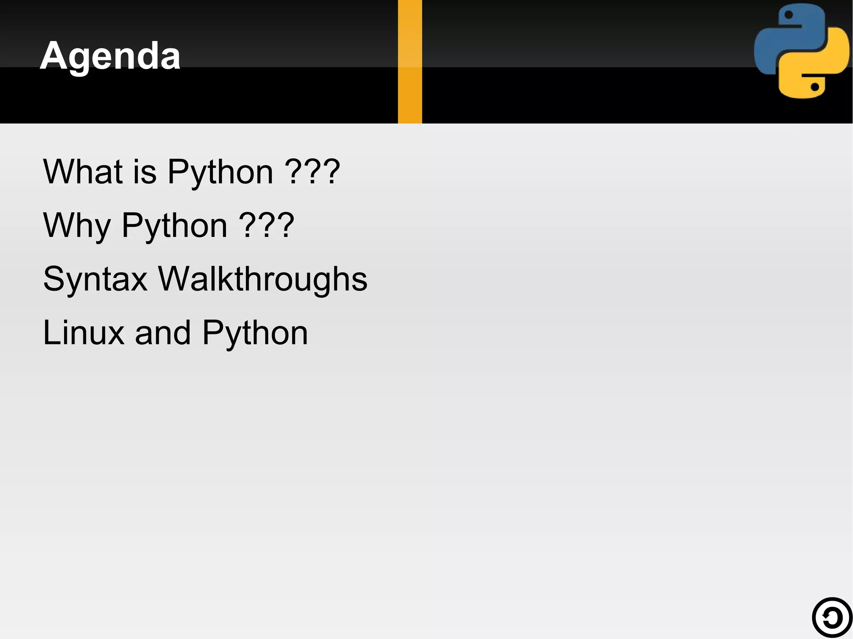853x639 pixels.
Task: Click the word 'Walkthroughs' in third item
Action: 263,279
